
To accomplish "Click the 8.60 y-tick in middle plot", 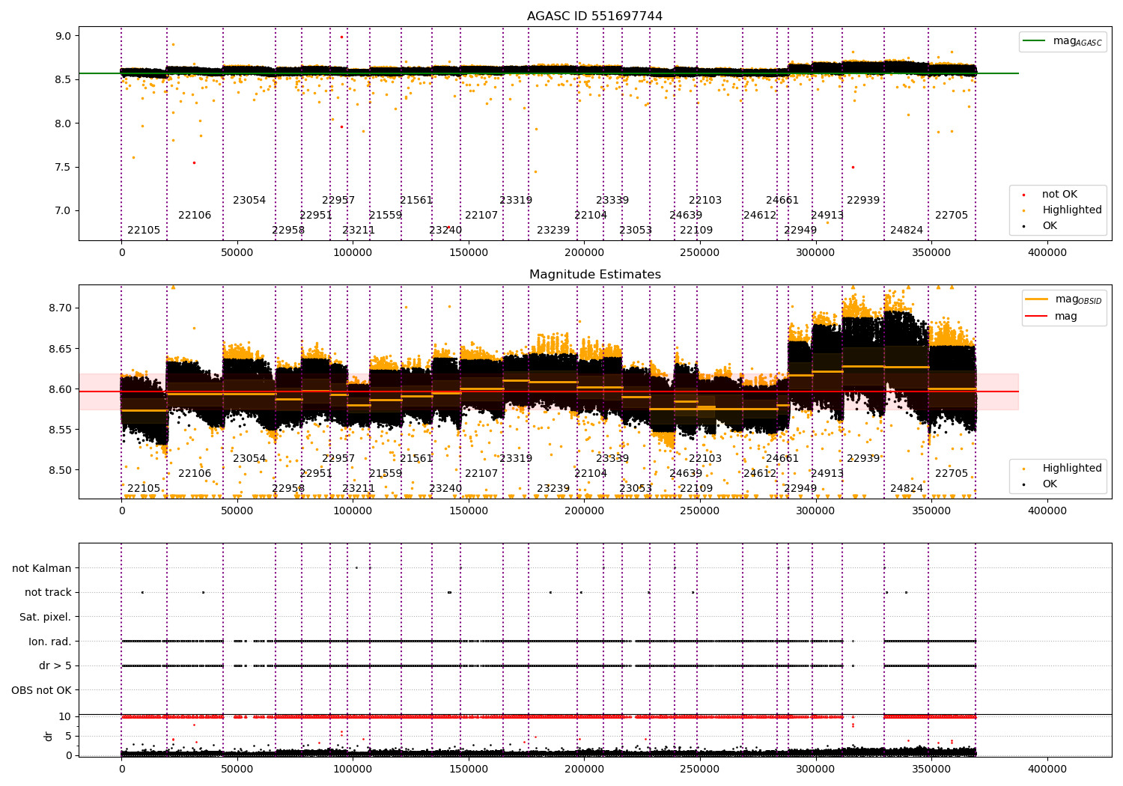I will coord(59,389).
